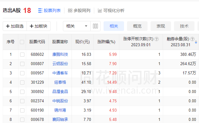
Task: Open the 中锐股份 stock link
Action: [x=60, y=101]
